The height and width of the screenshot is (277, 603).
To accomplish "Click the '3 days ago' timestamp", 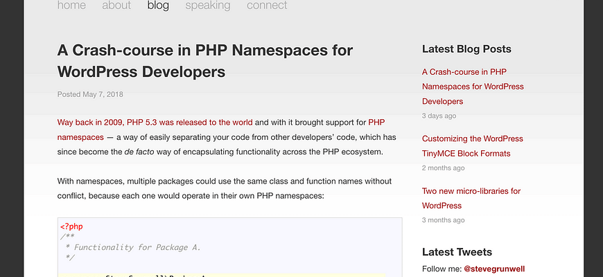I will 439,116.
